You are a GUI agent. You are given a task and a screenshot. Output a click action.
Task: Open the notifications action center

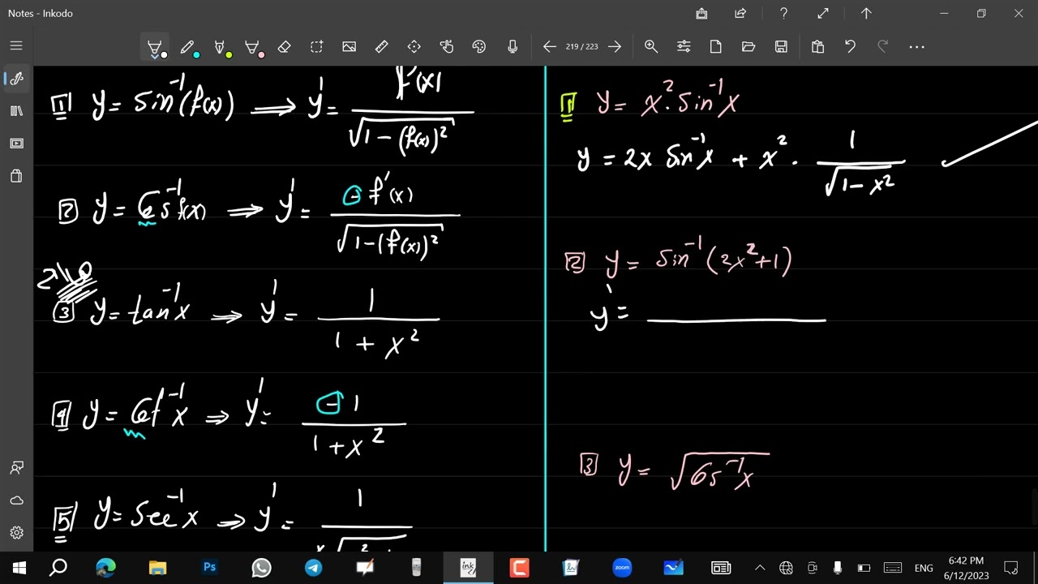pyautogui.click(x=1011, y=568)
